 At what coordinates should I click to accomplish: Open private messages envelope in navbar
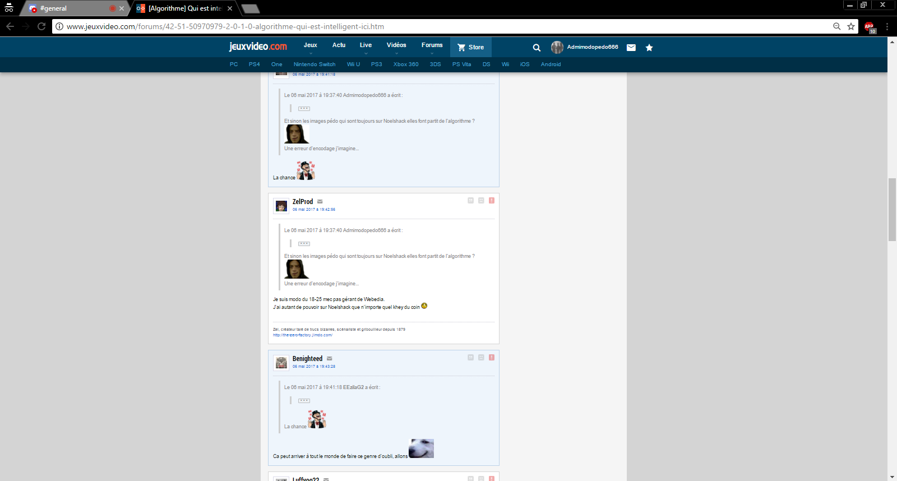[x=631, y=48]
